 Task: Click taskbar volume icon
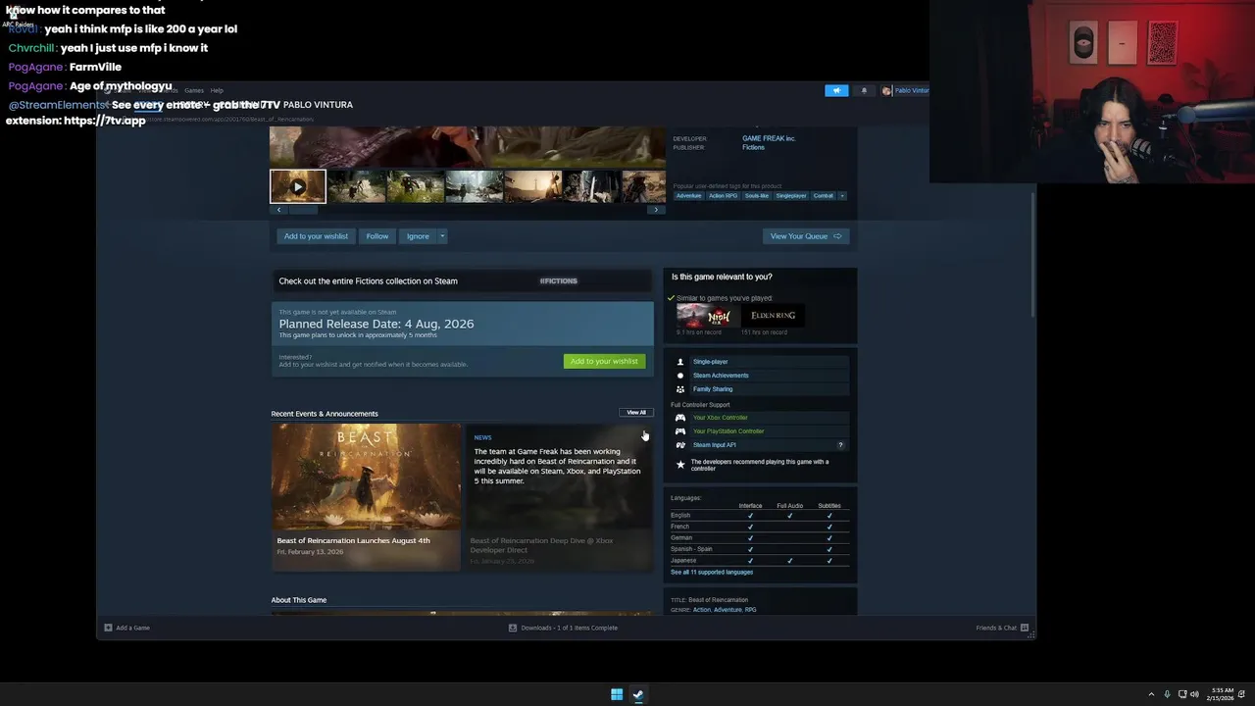(1194, 694)
